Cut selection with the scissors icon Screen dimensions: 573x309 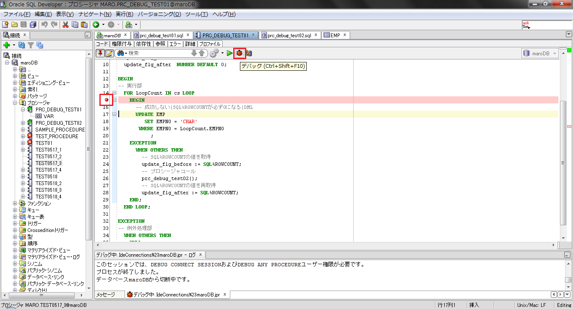click(x=65, y=25)
